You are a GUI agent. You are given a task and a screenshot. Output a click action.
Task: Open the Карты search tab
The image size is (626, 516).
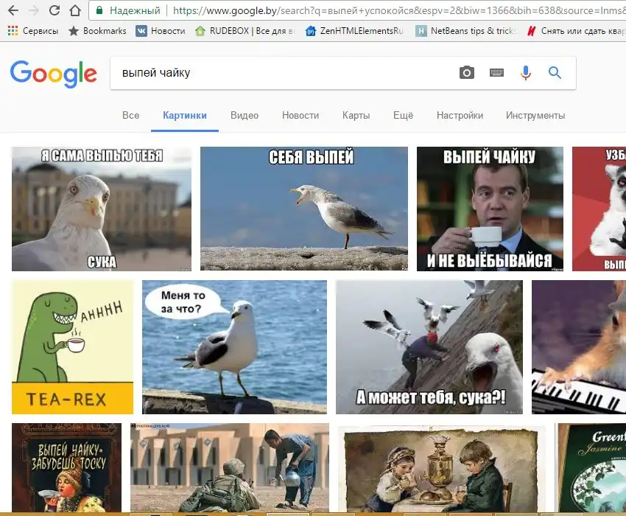click(x=356, y=116)
